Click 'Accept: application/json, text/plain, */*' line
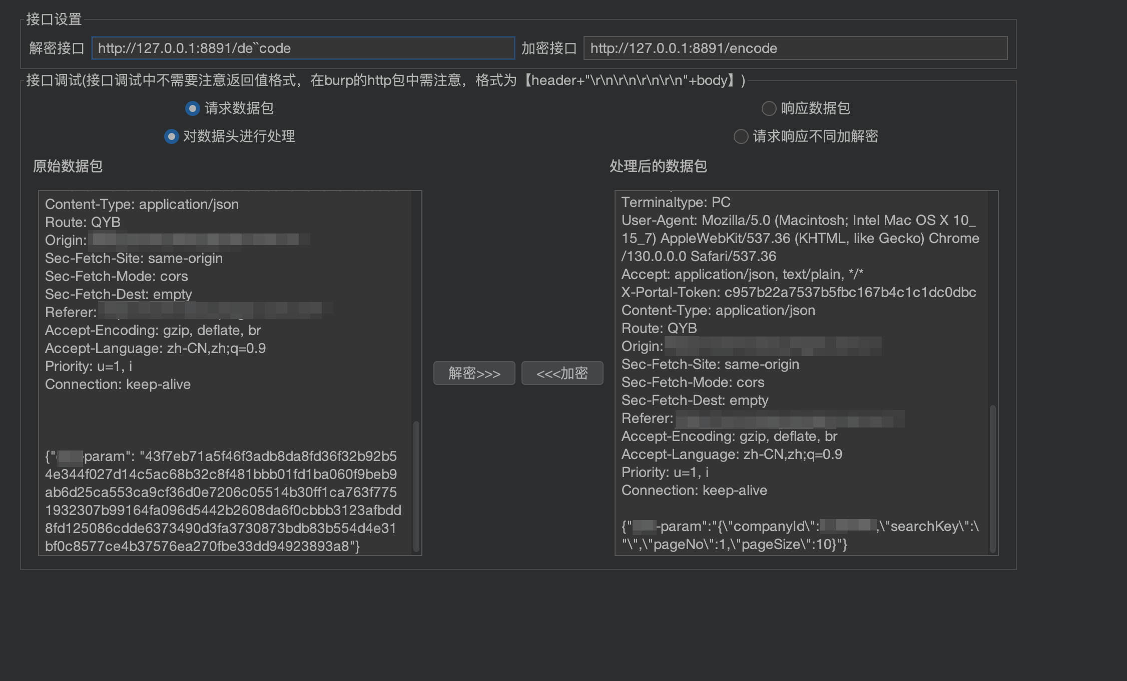Screen dimensions: 1127x681 pyautogui.click(x=742, y=274)
